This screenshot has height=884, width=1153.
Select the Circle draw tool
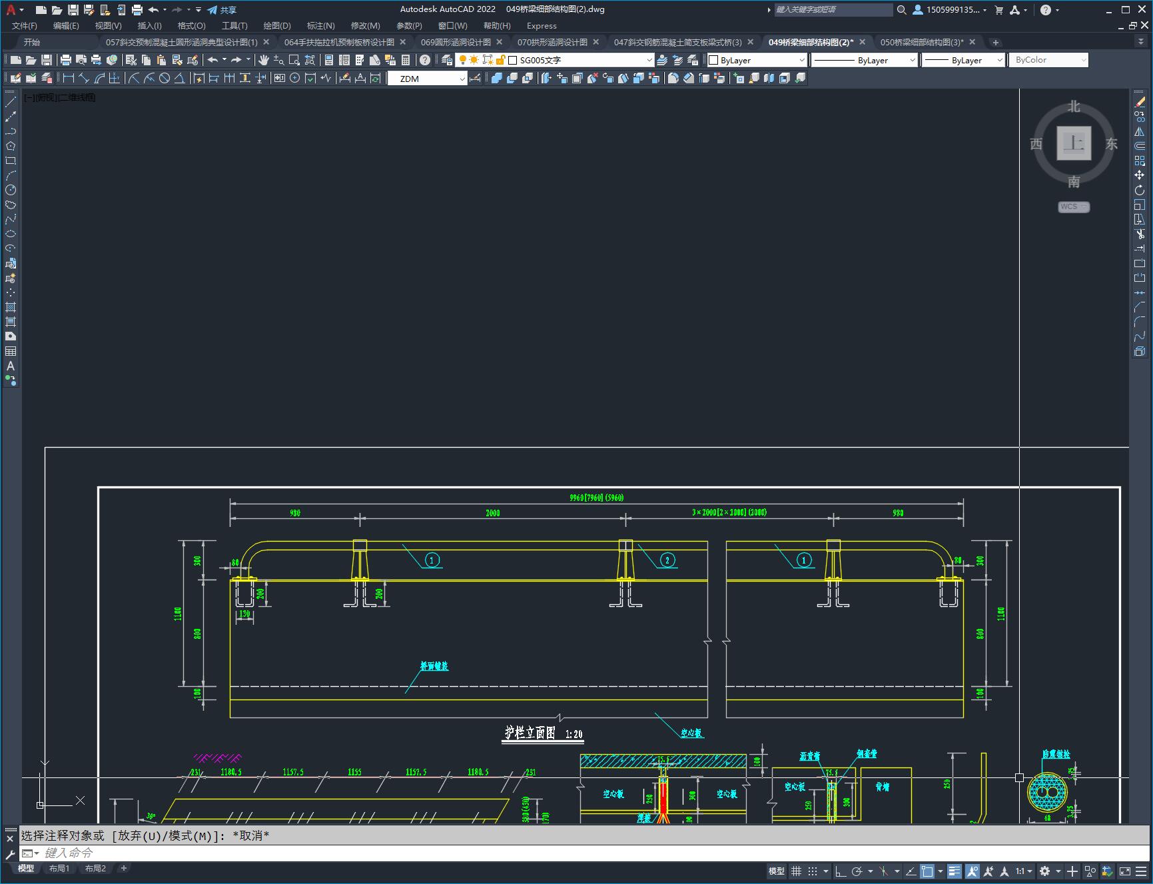point(11,190)
